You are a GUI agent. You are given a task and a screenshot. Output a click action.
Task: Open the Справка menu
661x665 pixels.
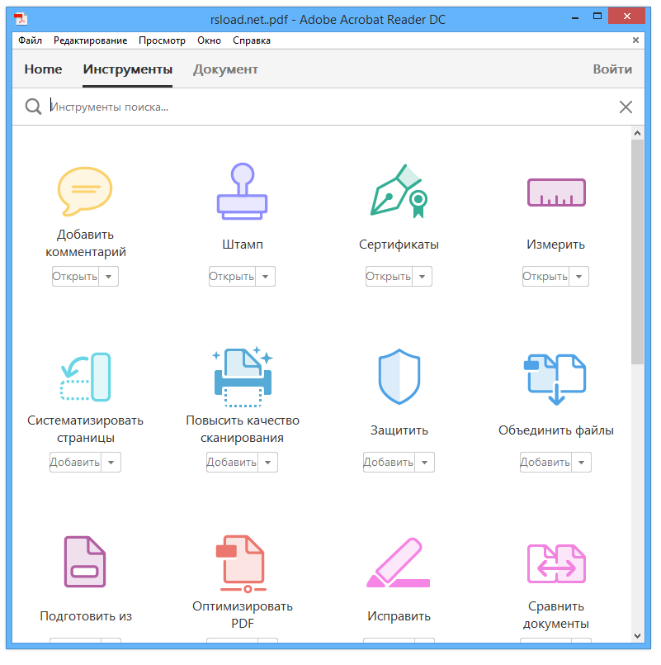252,40
